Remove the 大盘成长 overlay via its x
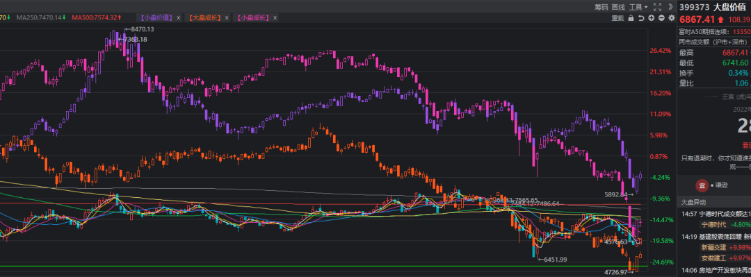Viewport: 751px width, 277px height. (227, 17)
